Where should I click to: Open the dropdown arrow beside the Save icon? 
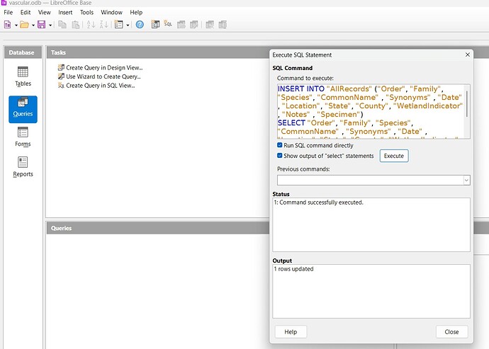tap(49, 25)
